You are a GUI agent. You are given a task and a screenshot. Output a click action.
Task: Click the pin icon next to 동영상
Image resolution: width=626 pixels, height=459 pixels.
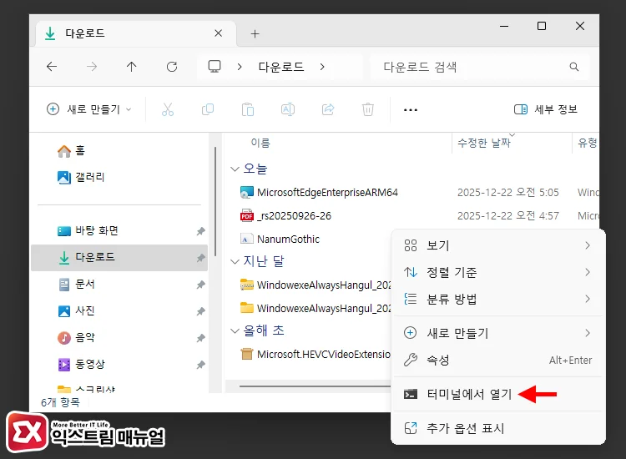(x=201, y=365)
